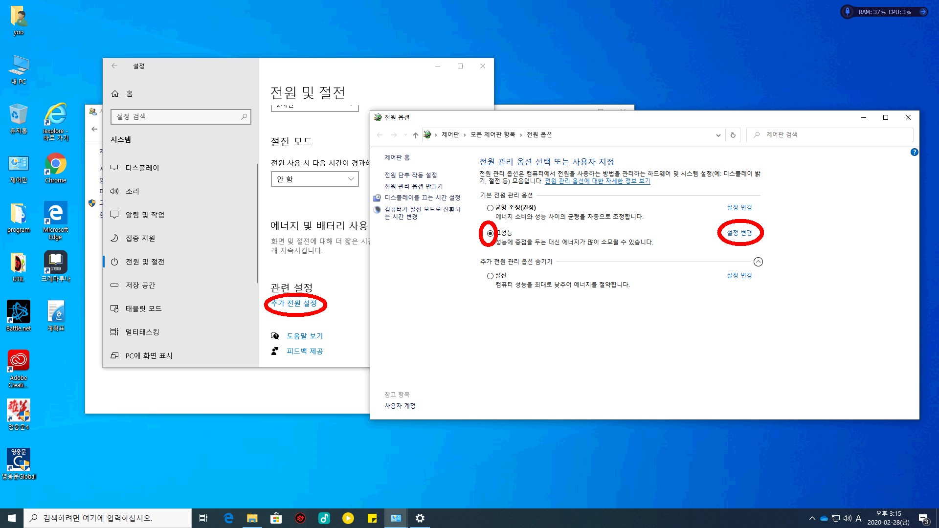Screen dimensions: 939x528
Task: Click the 추가 전원 설정 link
Action: (294, 303)
